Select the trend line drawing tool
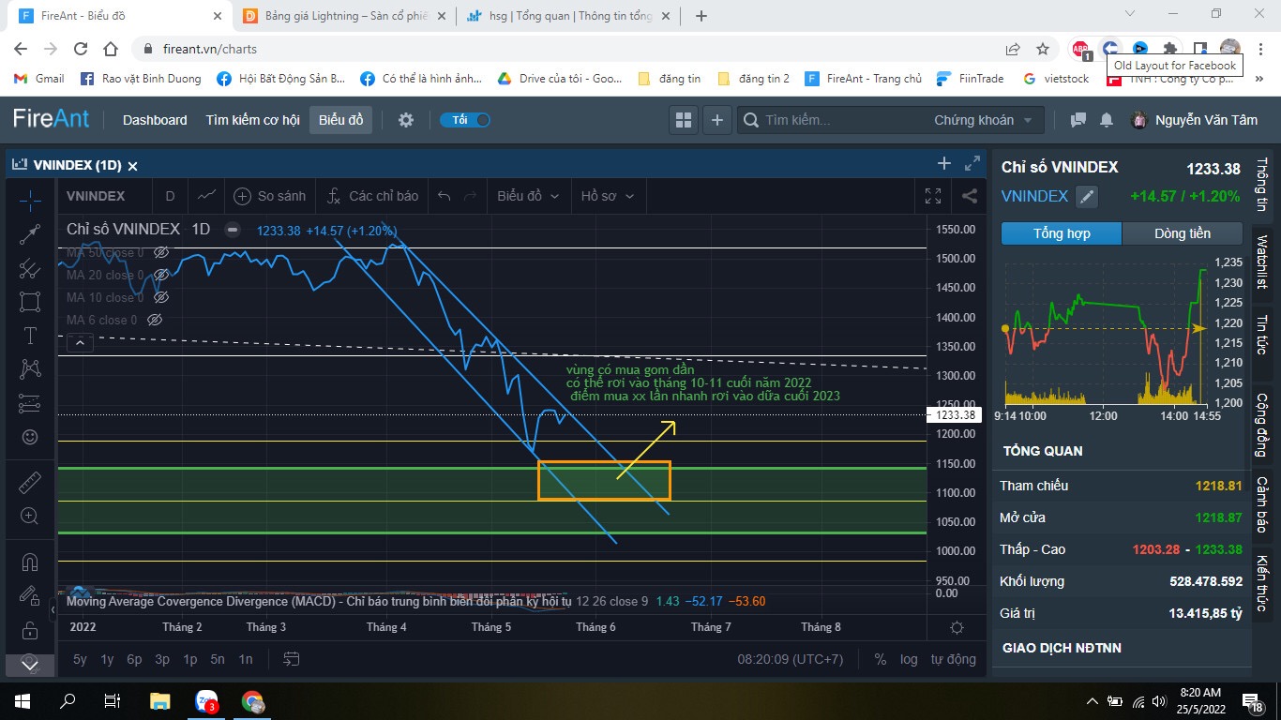Image resolution: width=1281 pixels, height=720 pixels. click(30, 234)
